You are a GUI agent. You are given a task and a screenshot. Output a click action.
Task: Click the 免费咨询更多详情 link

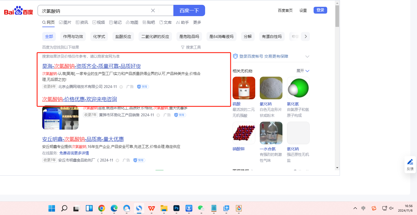pos(74,153)
